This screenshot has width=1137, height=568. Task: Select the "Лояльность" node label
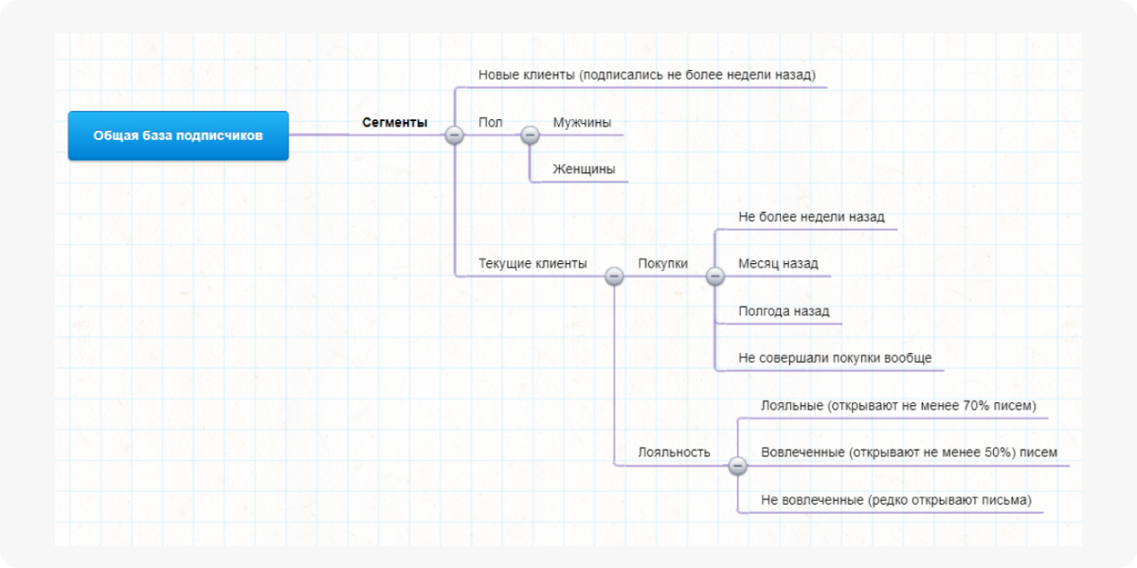click(674, 452)
